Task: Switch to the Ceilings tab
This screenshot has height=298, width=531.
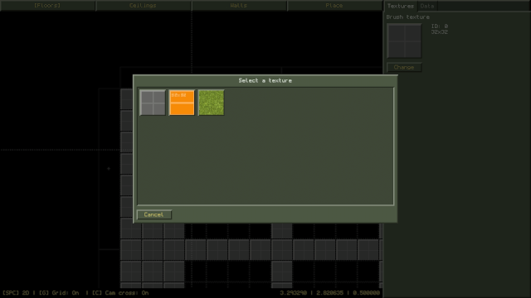Action: point(143,6)
